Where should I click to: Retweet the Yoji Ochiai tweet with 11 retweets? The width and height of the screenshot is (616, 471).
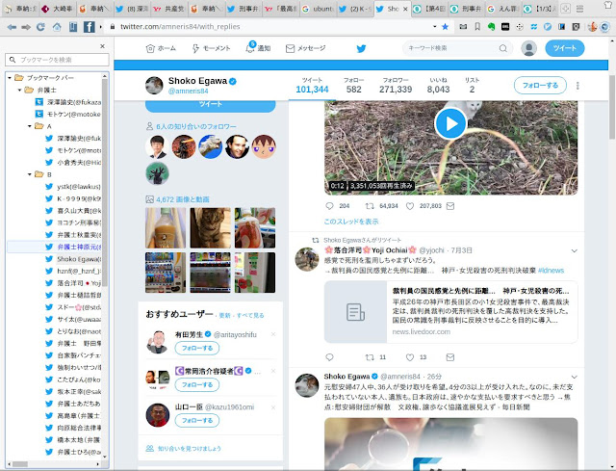(x=370, y=357)
